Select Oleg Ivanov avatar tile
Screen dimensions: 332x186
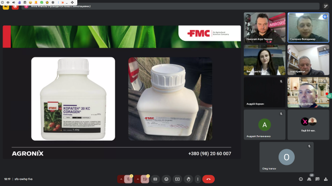[286, 157]
